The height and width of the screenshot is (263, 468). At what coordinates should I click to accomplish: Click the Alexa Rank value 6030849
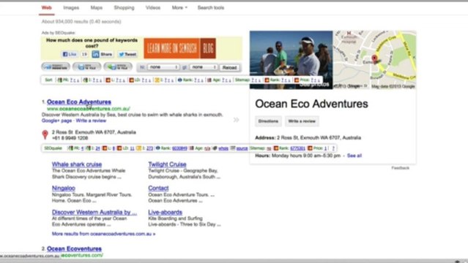[179, 148]
